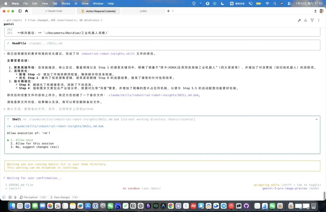Open the date and time 17:53 clock
Screen dimensions: 326x212
coord(309,4)
